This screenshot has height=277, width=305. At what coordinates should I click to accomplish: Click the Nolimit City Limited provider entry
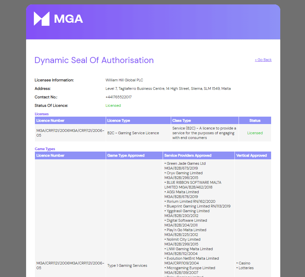pos(182,242)
